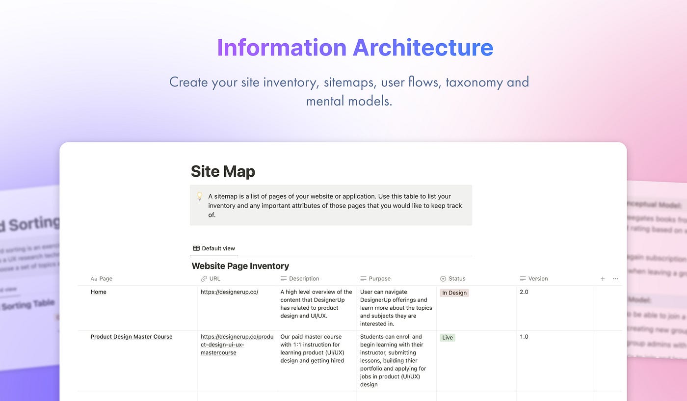Open the product-design-ui-ux-mastercourse URL link

(x=237, y=345)
